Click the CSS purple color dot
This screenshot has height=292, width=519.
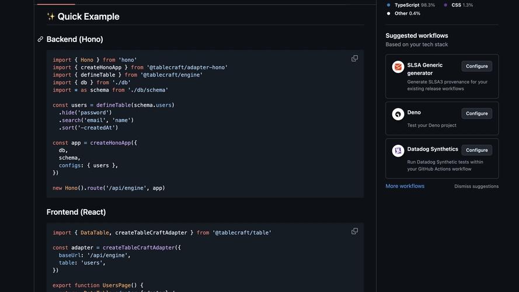click(445, 5)
